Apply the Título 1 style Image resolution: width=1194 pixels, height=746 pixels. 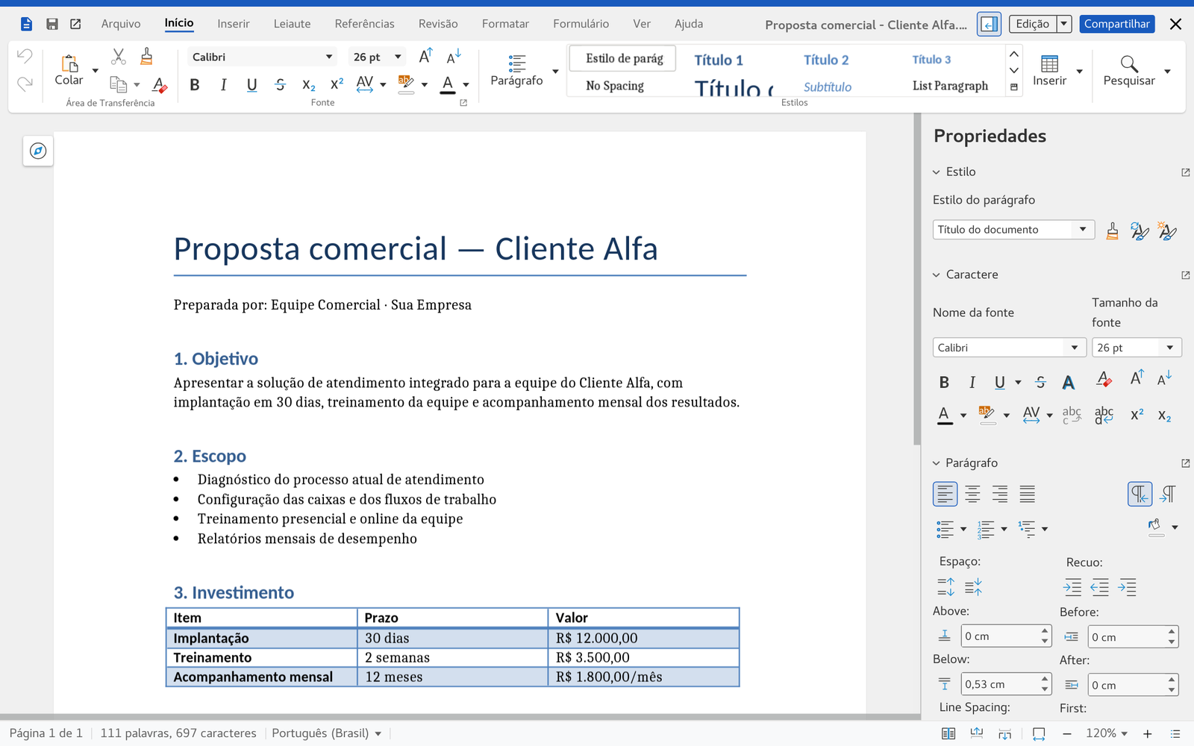pyautogui.click(x=719, y=60)
